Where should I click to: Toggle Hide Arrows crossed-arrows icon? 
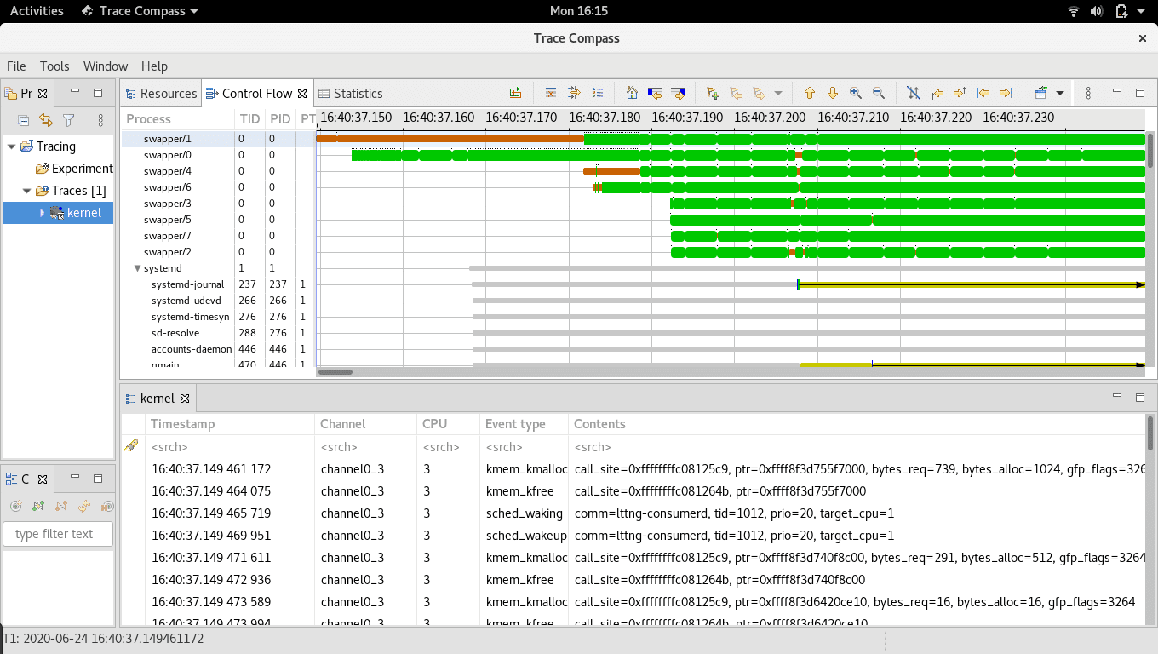(x=913, y=93)
